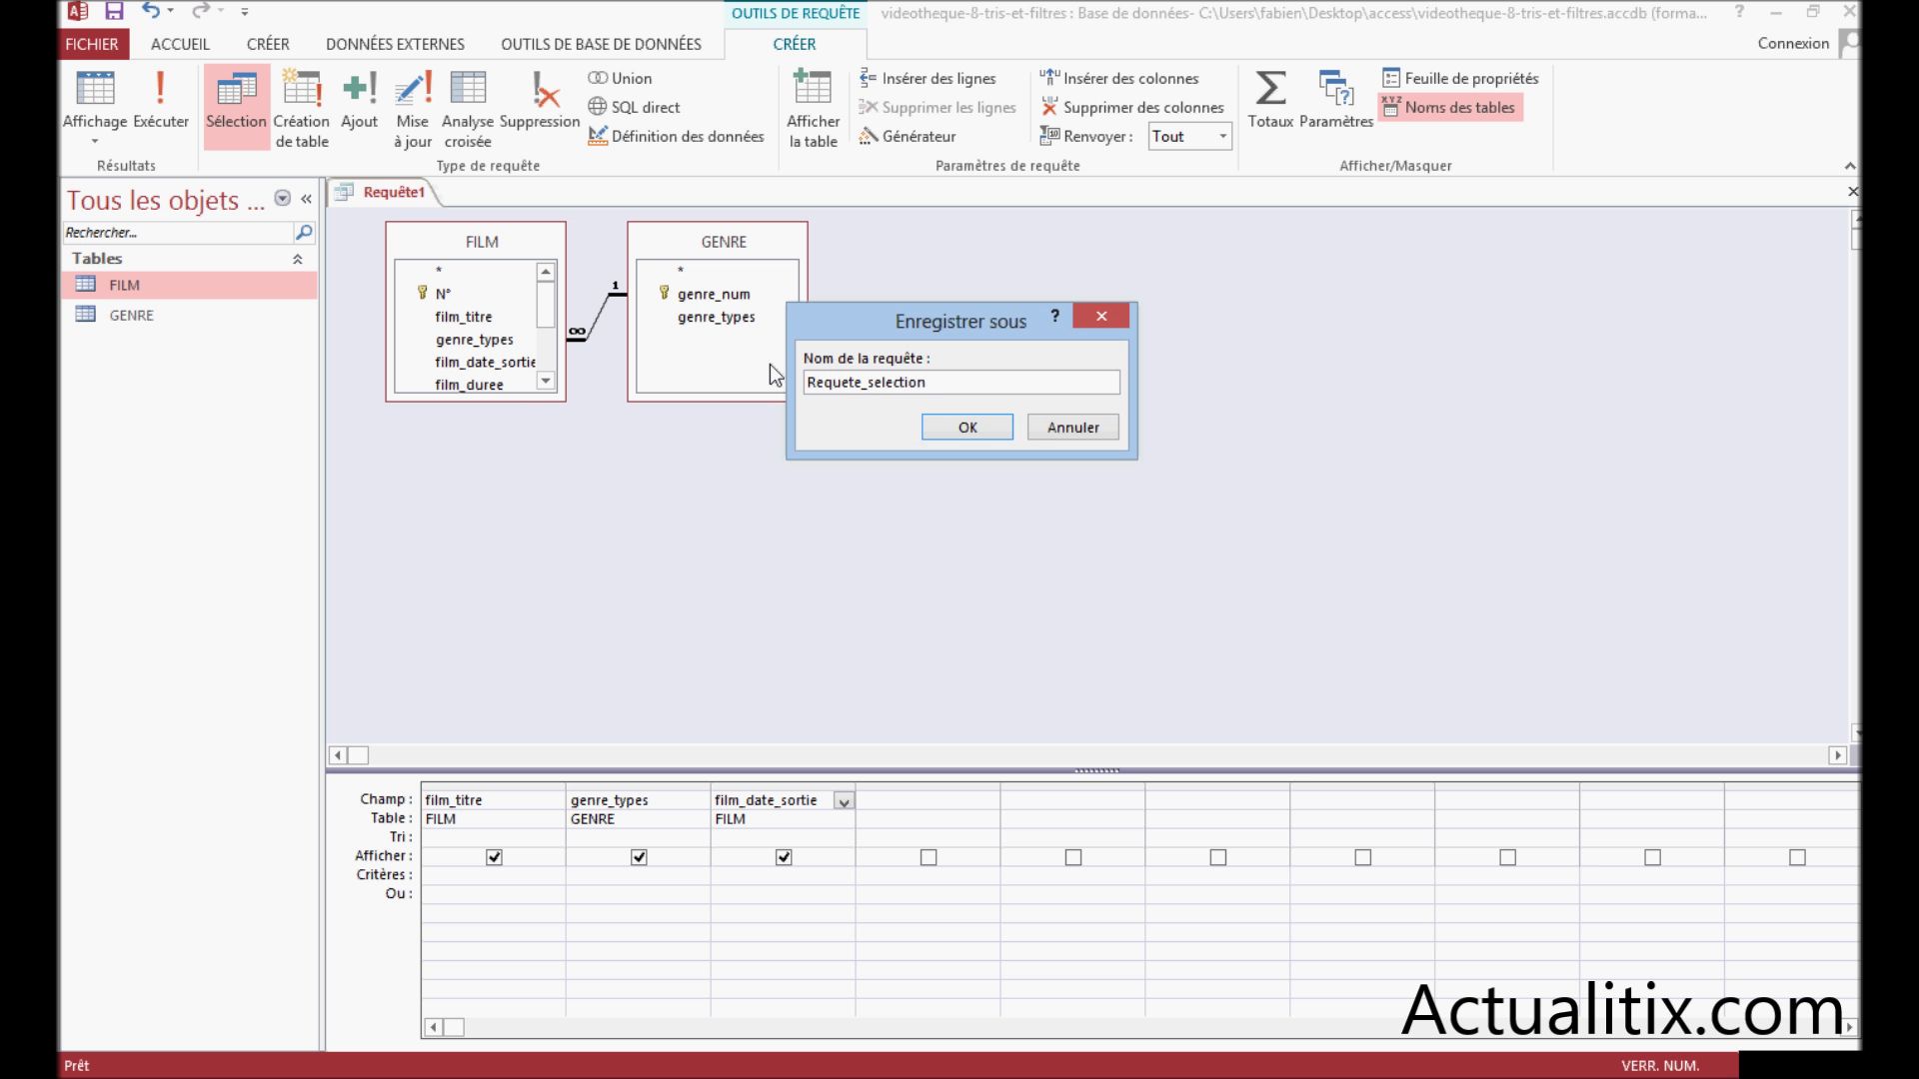Collapse navigation pane with double chevron
Viewport: 1919px width, 1079px height.
(x=307, y=199)
